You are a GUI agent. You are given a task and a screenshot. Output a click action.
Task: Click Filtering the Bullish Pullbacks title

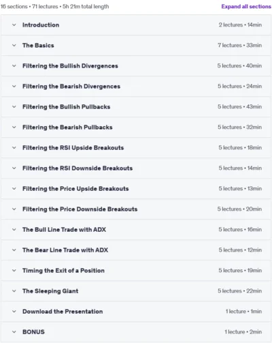66,107
